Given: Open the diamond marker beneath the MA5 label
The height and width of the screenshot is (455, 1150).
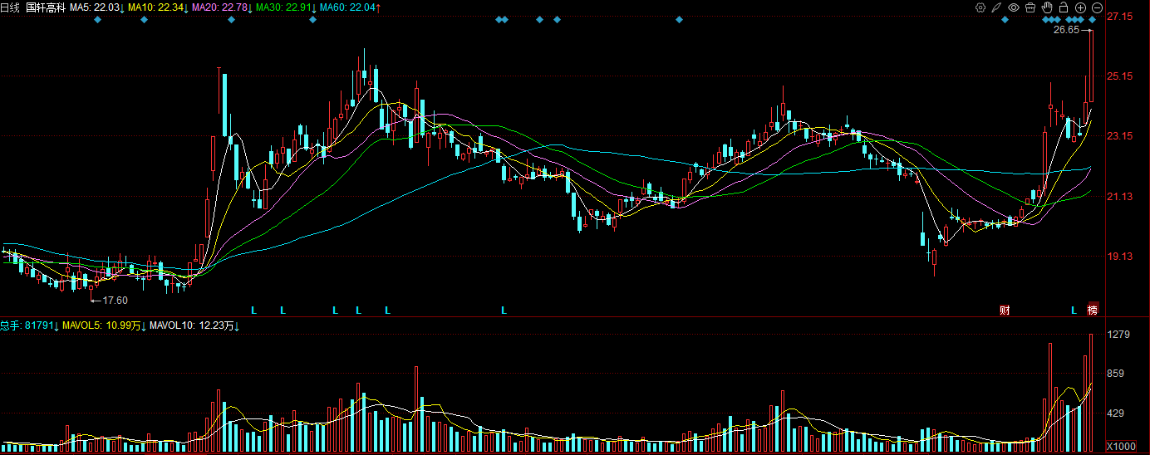Looking at the screenshot, I should (x=97, y=19).
